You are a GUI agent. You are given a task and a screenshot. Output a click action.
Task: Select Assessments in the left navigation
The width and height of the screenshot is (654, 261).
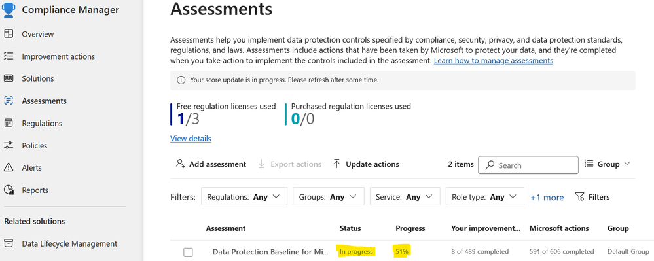pos(45,101)
